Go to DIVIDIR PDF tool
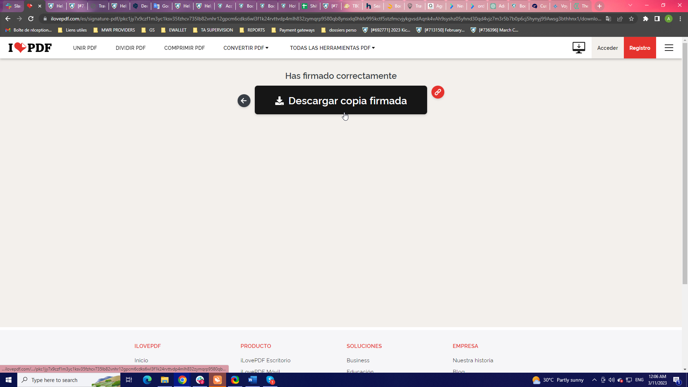 (x=130, y=48)
